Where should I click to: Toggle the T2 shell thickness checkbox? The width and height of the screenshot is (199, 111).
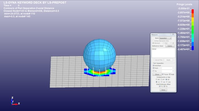coord(164,86)
